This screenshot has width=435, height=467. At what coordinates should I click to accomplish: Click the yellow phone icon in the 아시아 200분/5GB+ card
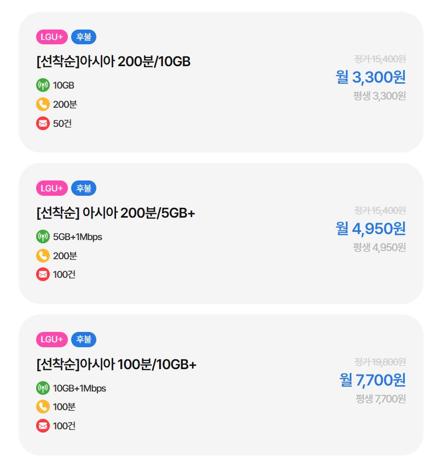[x=43, y=255]
